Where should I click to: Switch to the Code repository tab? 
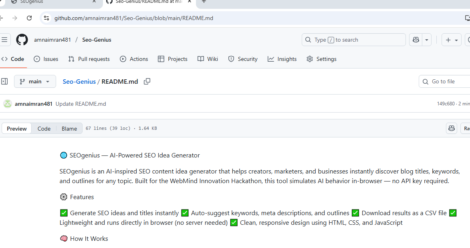click(x=13, y=59)
